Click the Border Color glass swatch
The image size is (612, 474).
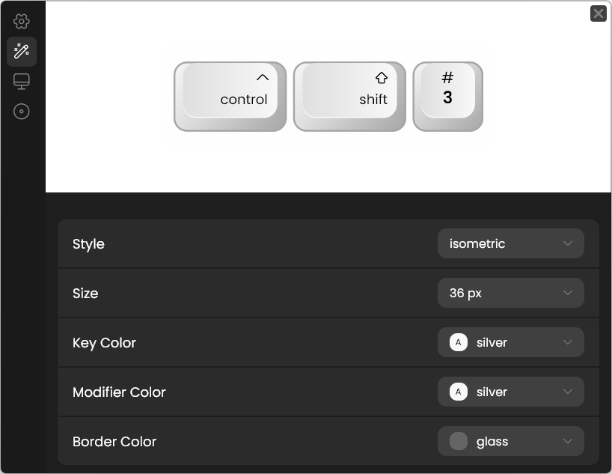(x=459, y=441)
